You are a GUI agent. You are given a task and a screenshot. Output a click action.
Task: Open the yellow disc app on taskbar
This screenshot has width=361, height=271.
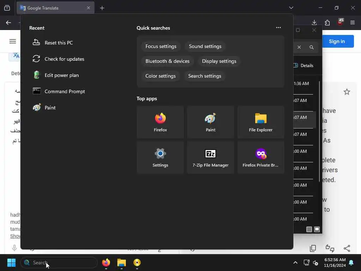pyautogui.click(x=137, y=263)
